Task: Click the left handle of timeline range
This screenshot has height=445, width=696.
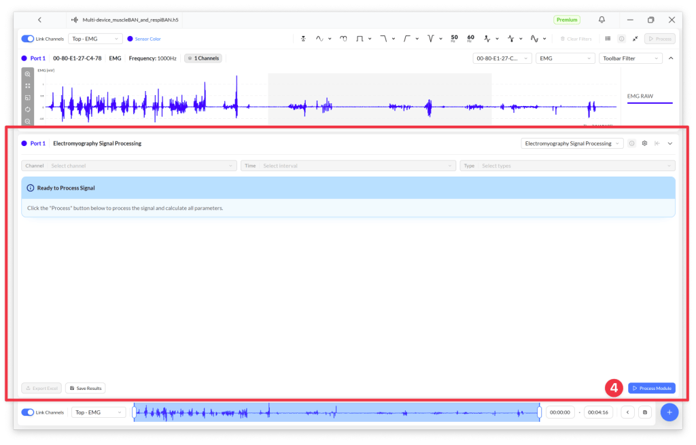Action: tap(134, 412)
